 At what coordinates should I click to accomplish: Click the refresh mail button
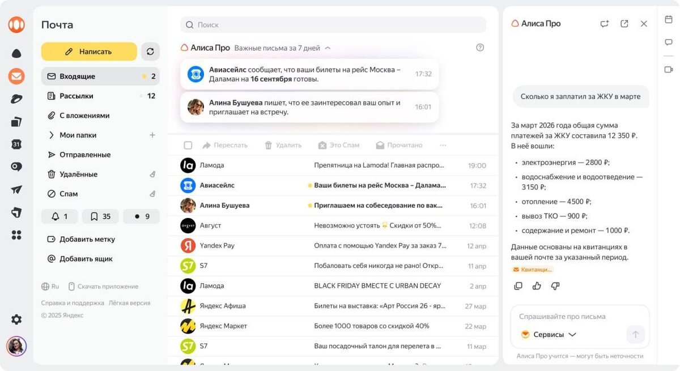150,52
